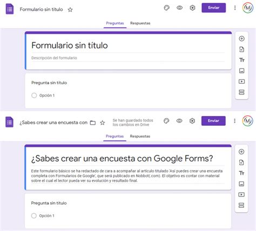The image size is (256, 231).
Task: Open account avatar in upper form header
Action: (x=248, y=8)
